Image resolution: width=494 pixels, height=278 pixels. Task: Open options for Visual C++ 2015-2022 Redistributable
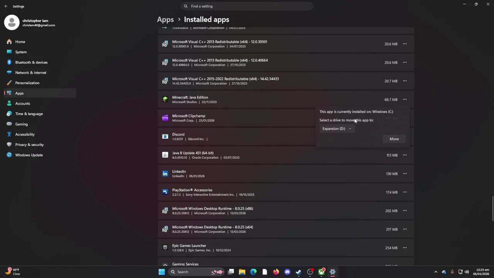pyautogui.click(x=405, y=81)
